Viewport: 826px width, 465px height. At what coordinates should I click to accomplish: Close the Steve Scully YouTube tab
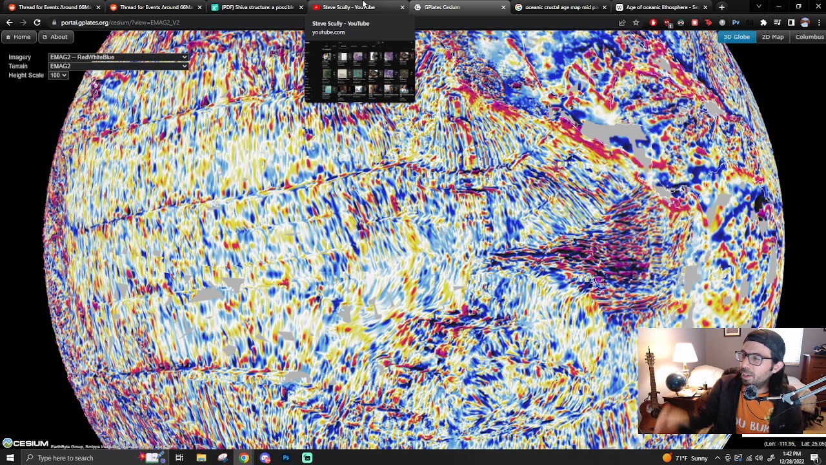coord(402,7)
